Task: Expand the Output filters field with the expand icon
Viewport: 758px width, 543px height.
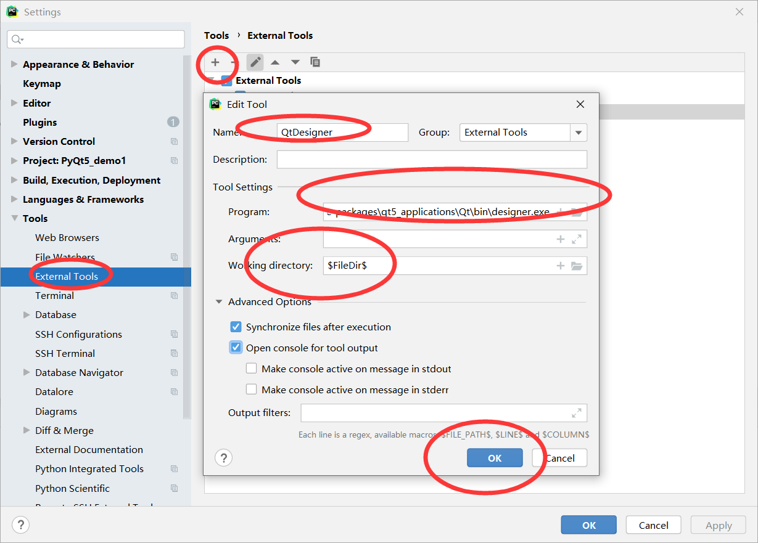Action: coord(577,413)
